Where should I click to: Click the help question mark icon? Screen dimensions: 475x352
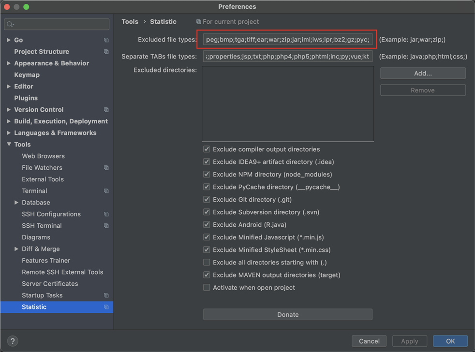[x=13, y=341]
